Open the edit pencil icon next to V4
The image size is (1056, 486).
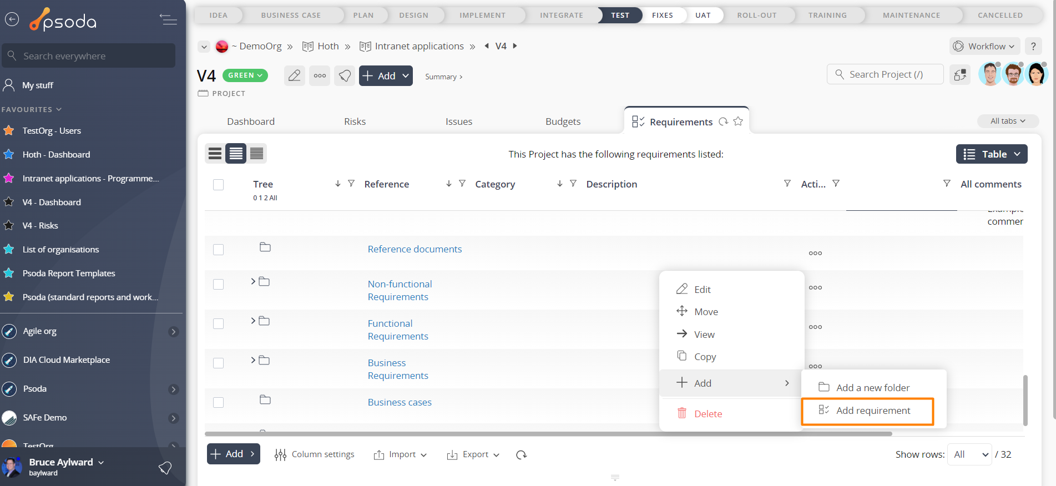point(295,75)
